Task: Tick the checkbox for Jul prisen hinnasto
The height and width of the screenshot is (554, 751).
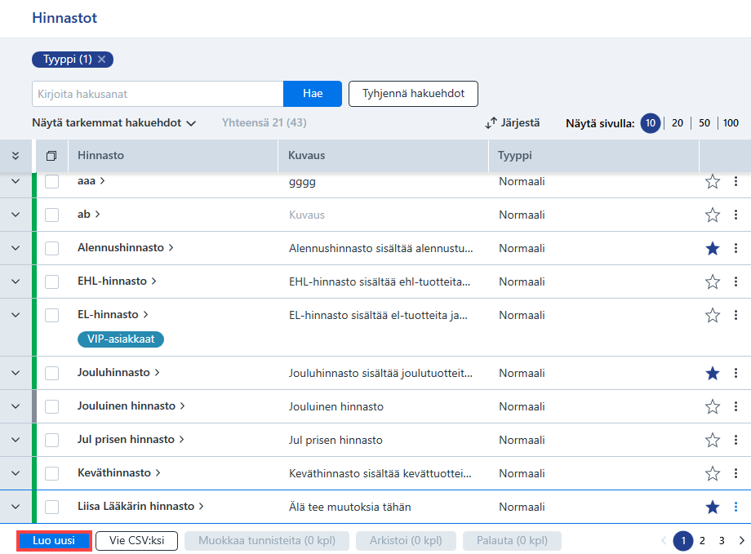Action: 51,440
